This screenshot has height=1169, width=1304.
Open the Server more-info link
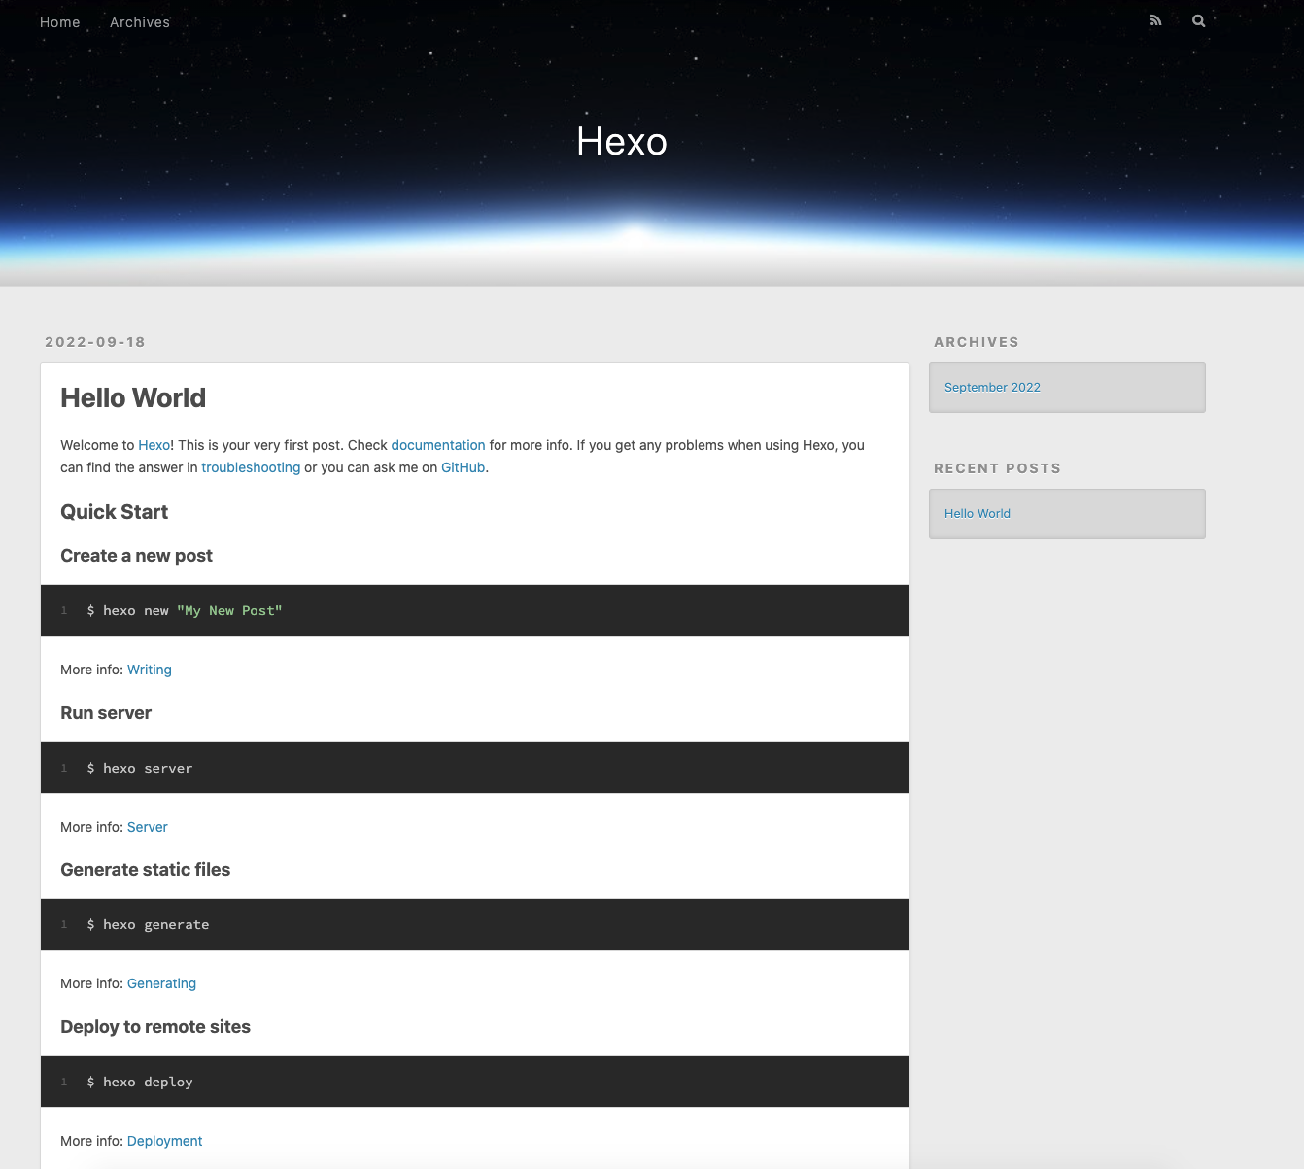148,827
